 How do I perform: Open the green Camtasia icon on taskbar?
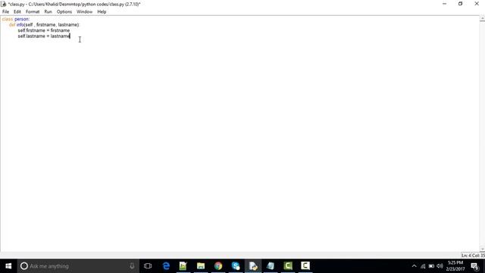(288, 266)
